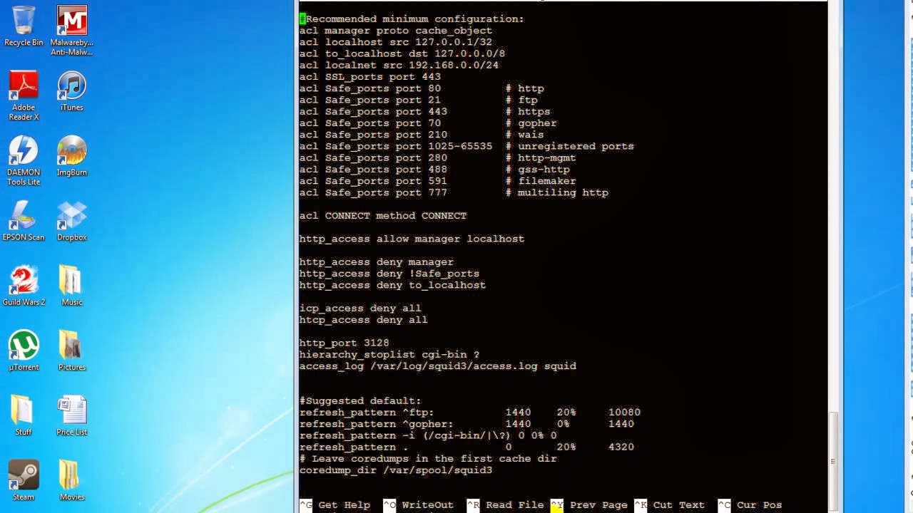Click the '# multiling http' comment
This screenshot has width=913, height=513.
pos(557,192)
